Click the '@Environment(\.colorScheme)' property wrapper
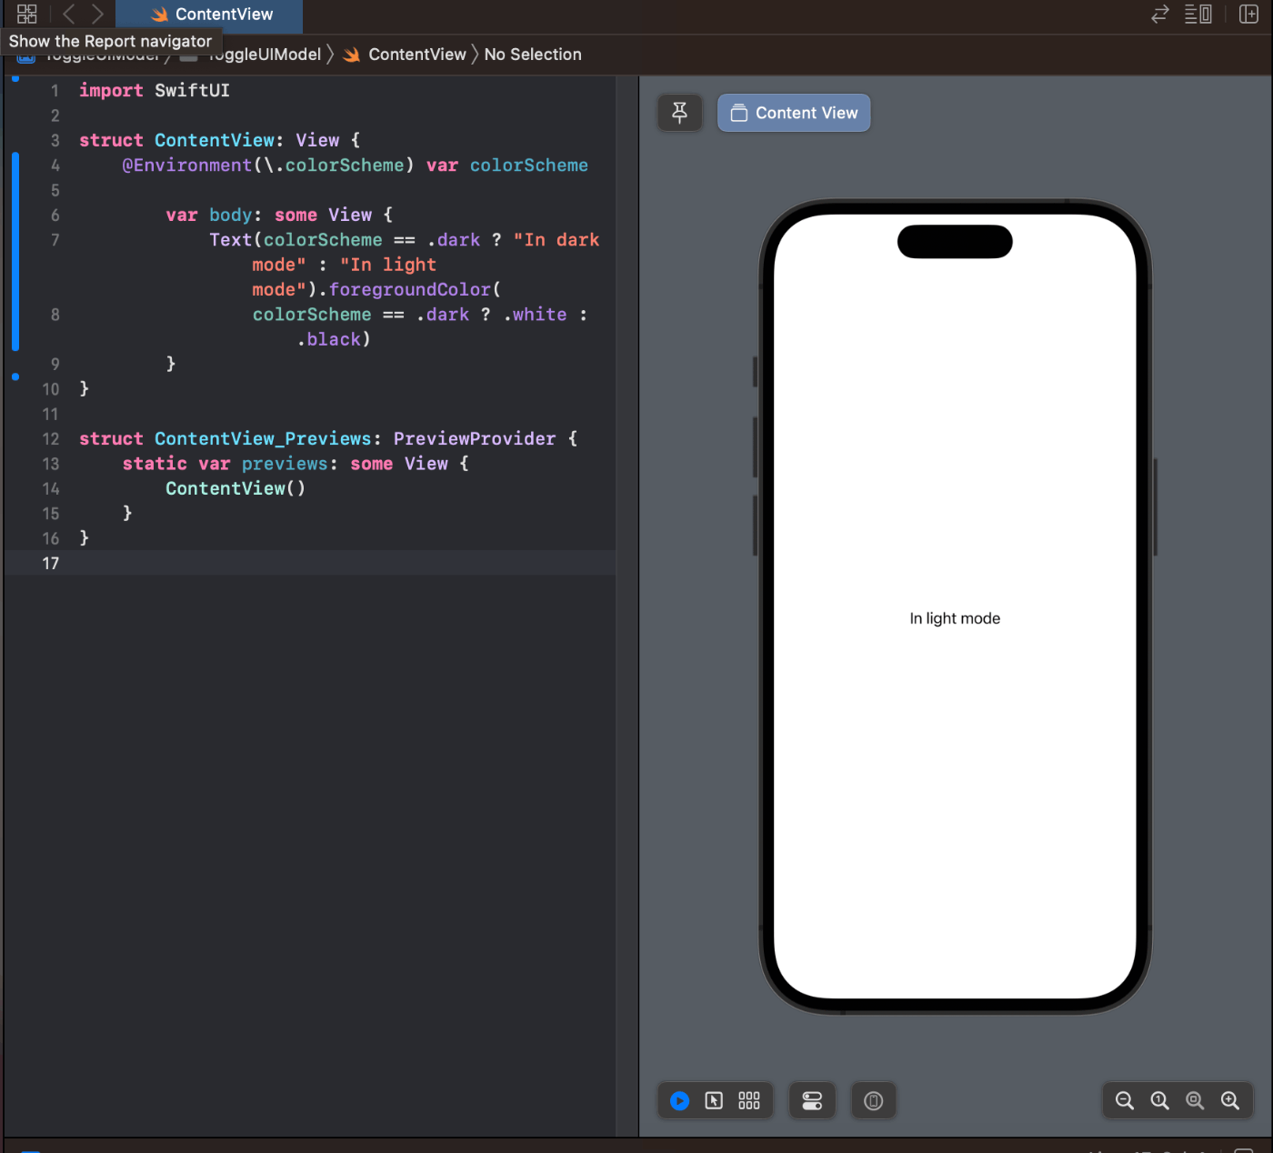 click(268, 165)
